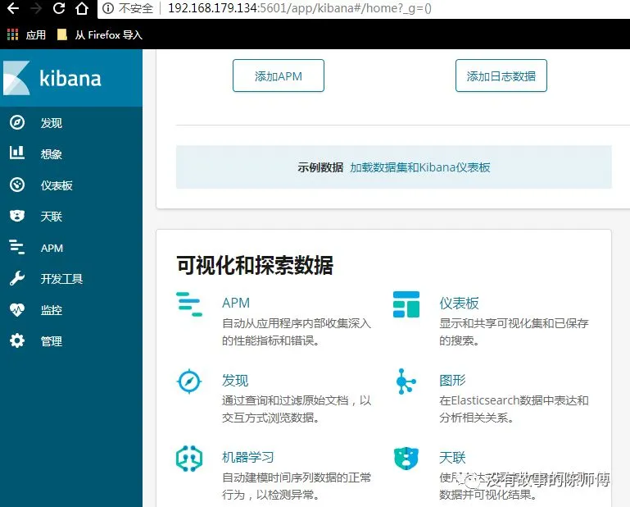Select 监控 label in the sidebar menu

click(52, 310)
